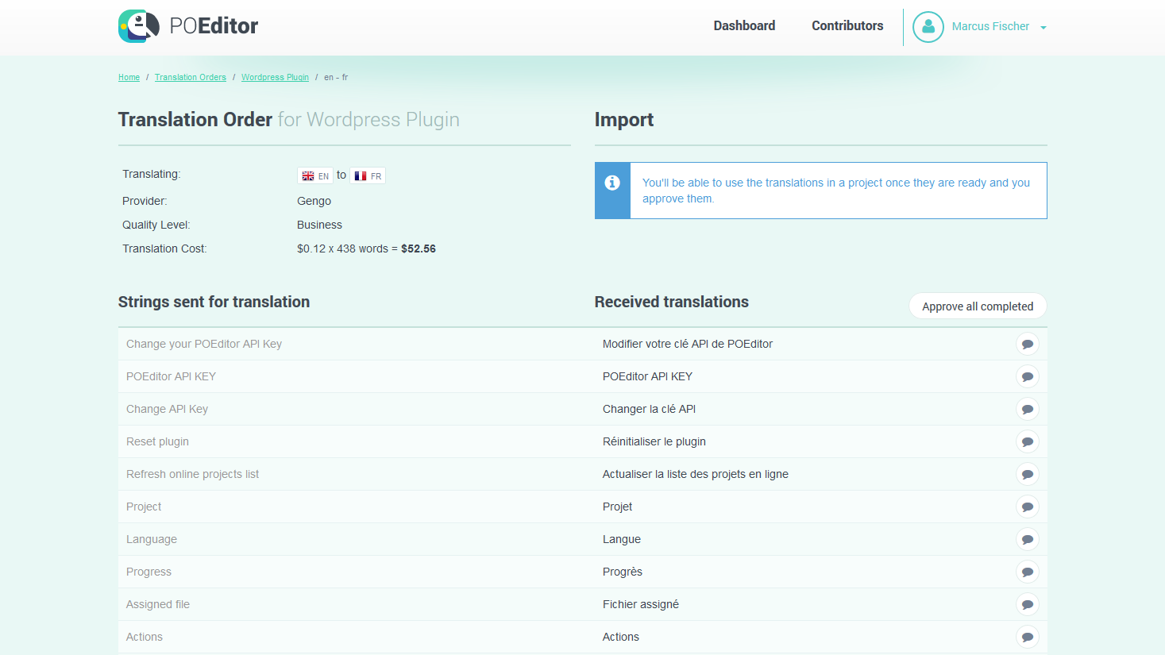Select source string 'Refresh online projects list'
This screenshot has width=1165, height=655.
(x=192, y=474)
